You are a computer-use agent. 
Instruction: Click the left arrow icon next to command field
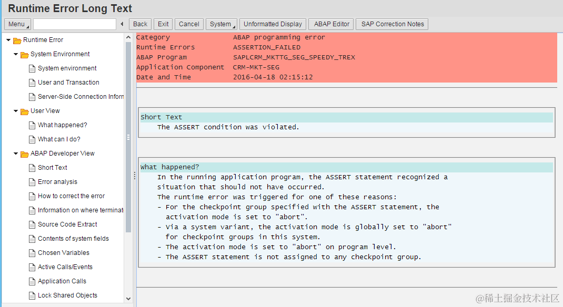(x=122, y=24)
